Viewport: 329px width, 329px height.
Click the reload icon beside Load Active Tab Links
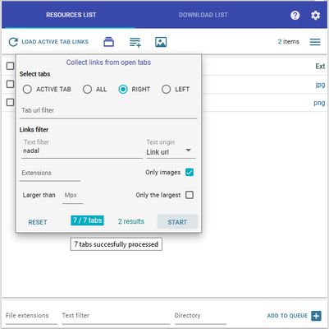pos(13,42)
